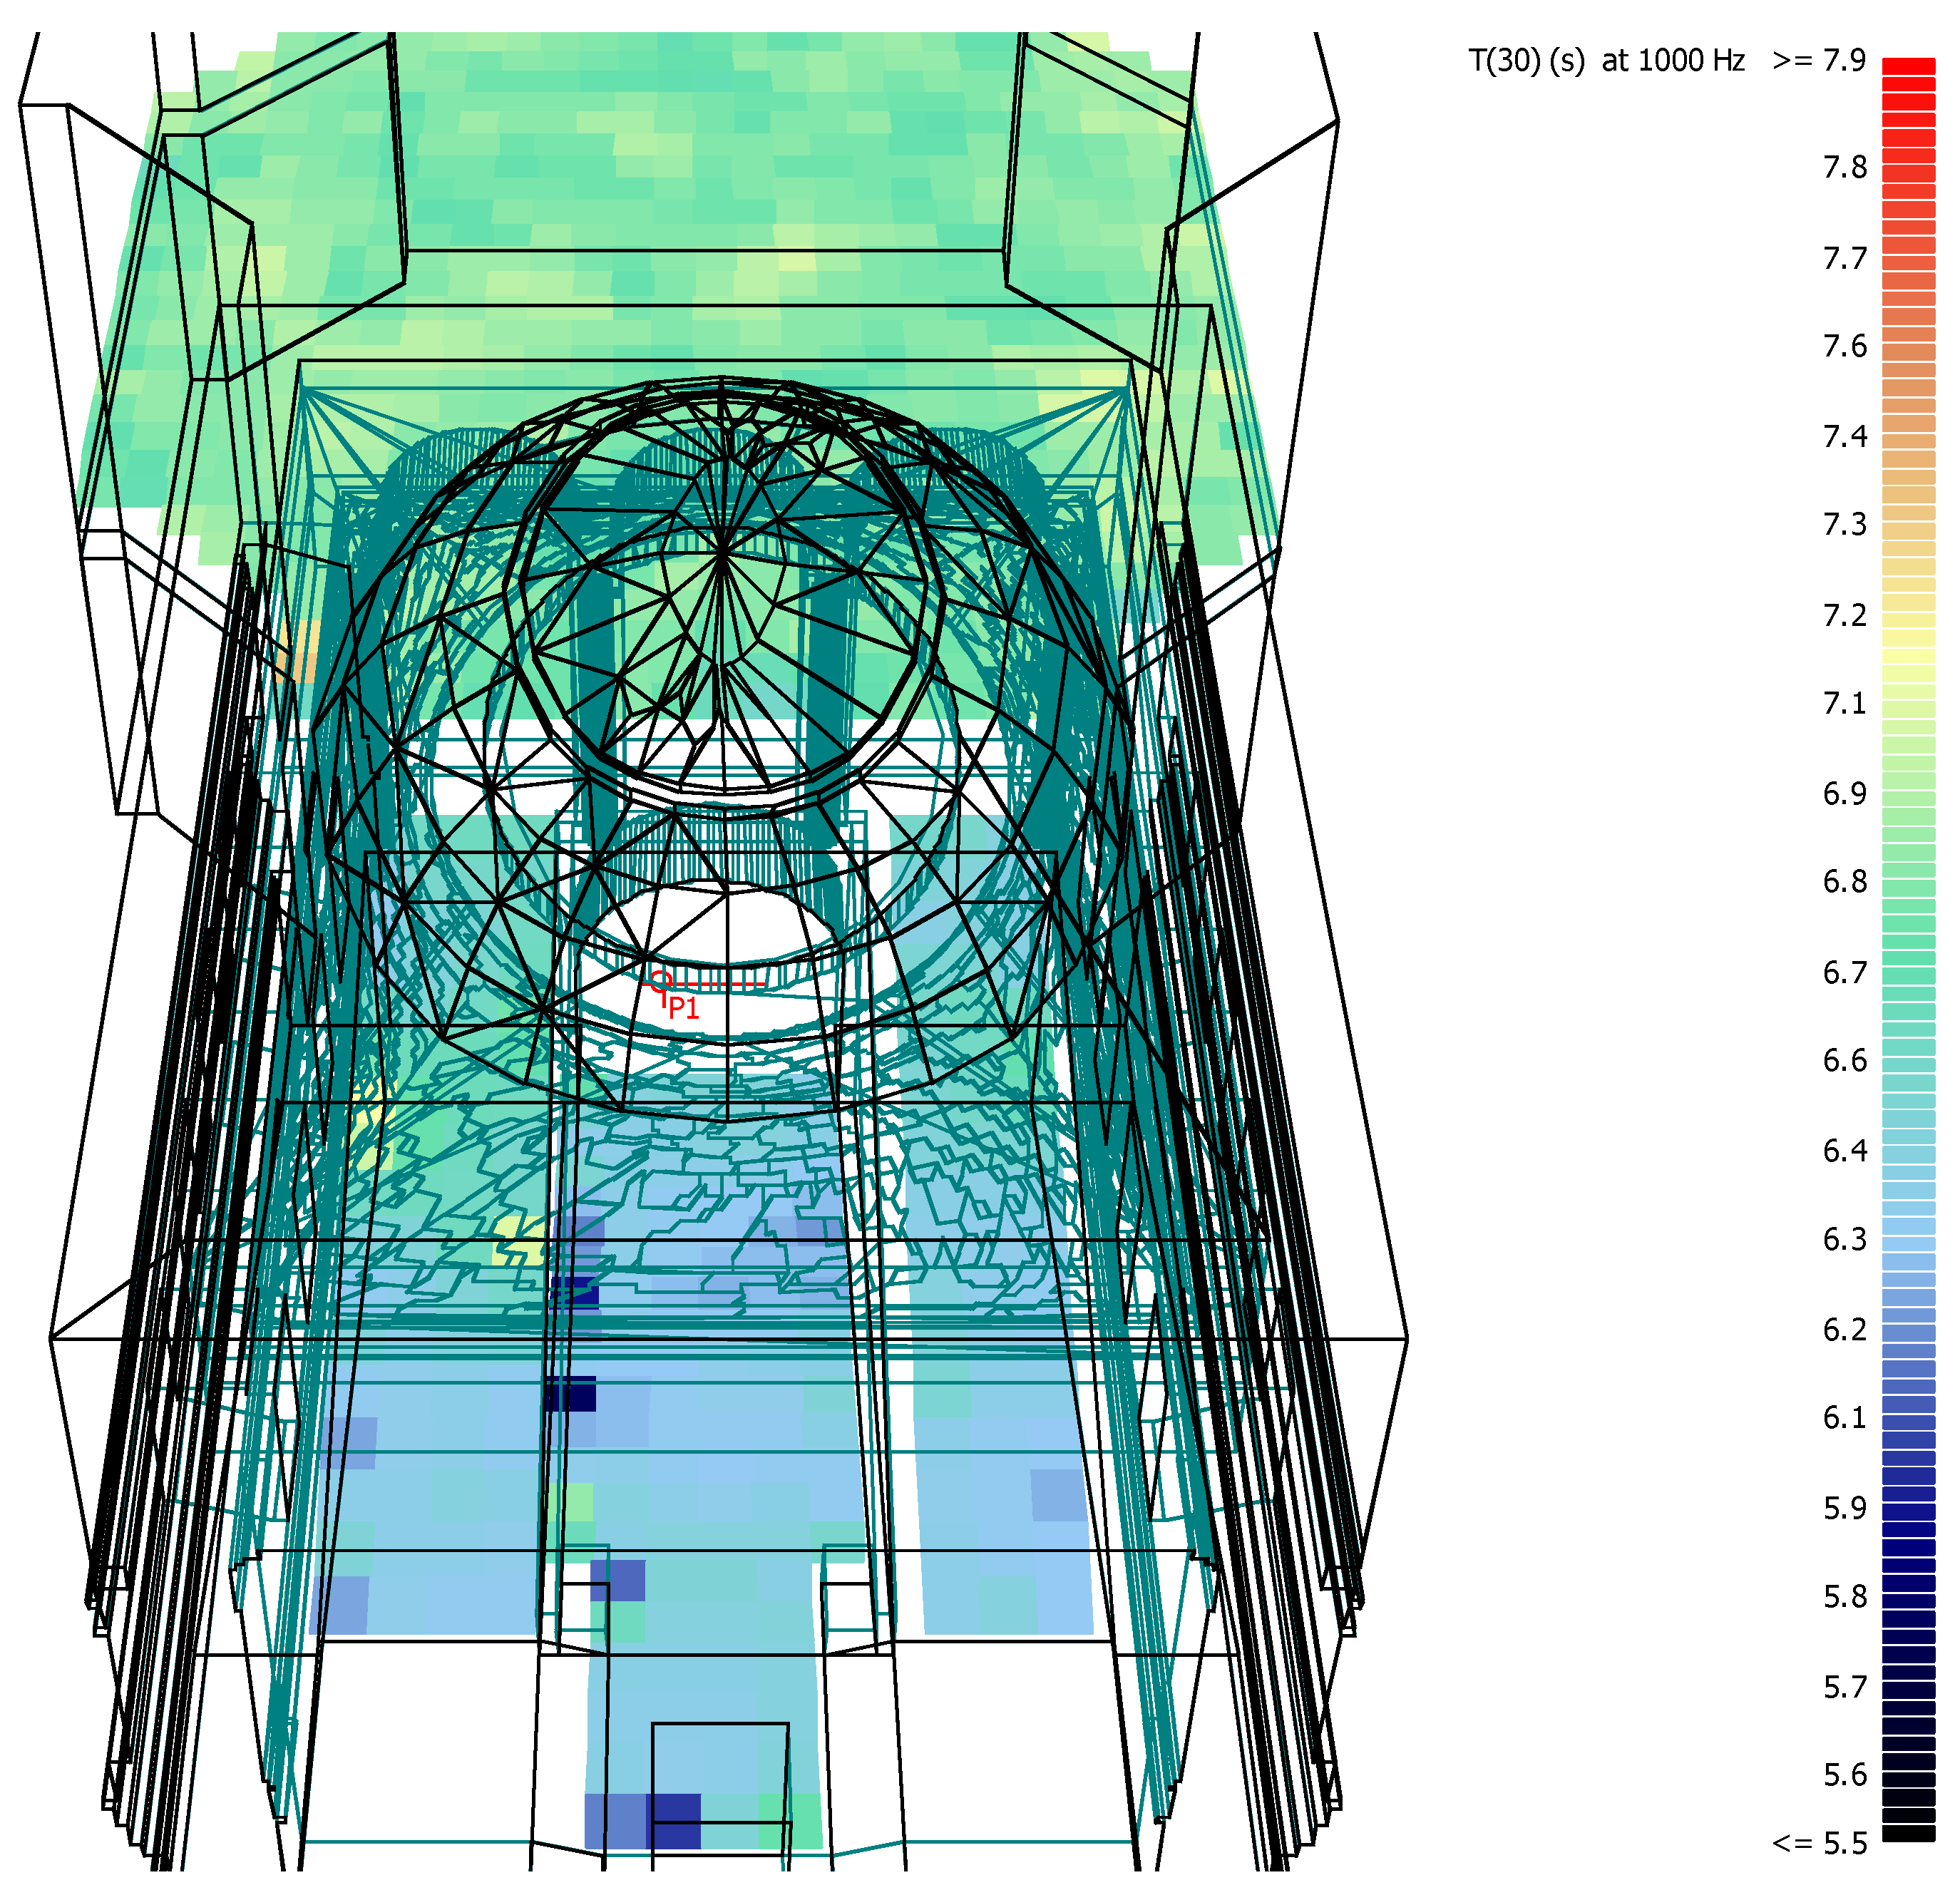Click the green swatch beside 6.8
The height and width of the screenshot is (1890, 1960).
point(1908,887)
